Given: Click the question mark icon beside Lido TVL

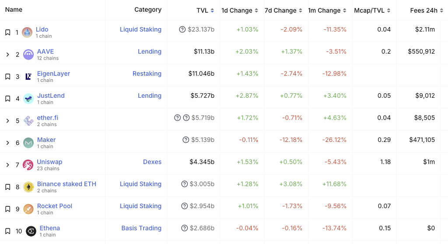Looking at the screenshot, I should (182, 30).
